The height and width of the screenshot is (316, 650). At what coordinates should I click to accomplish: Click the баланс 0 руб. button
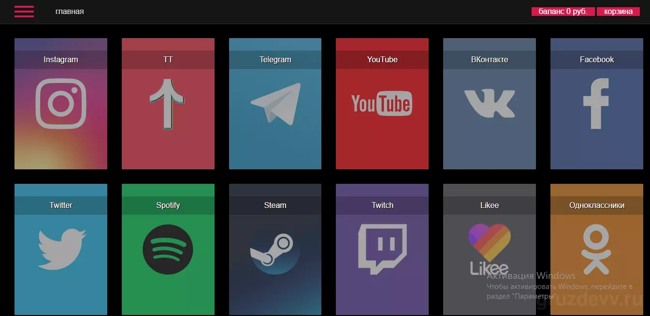click(563, 12)
